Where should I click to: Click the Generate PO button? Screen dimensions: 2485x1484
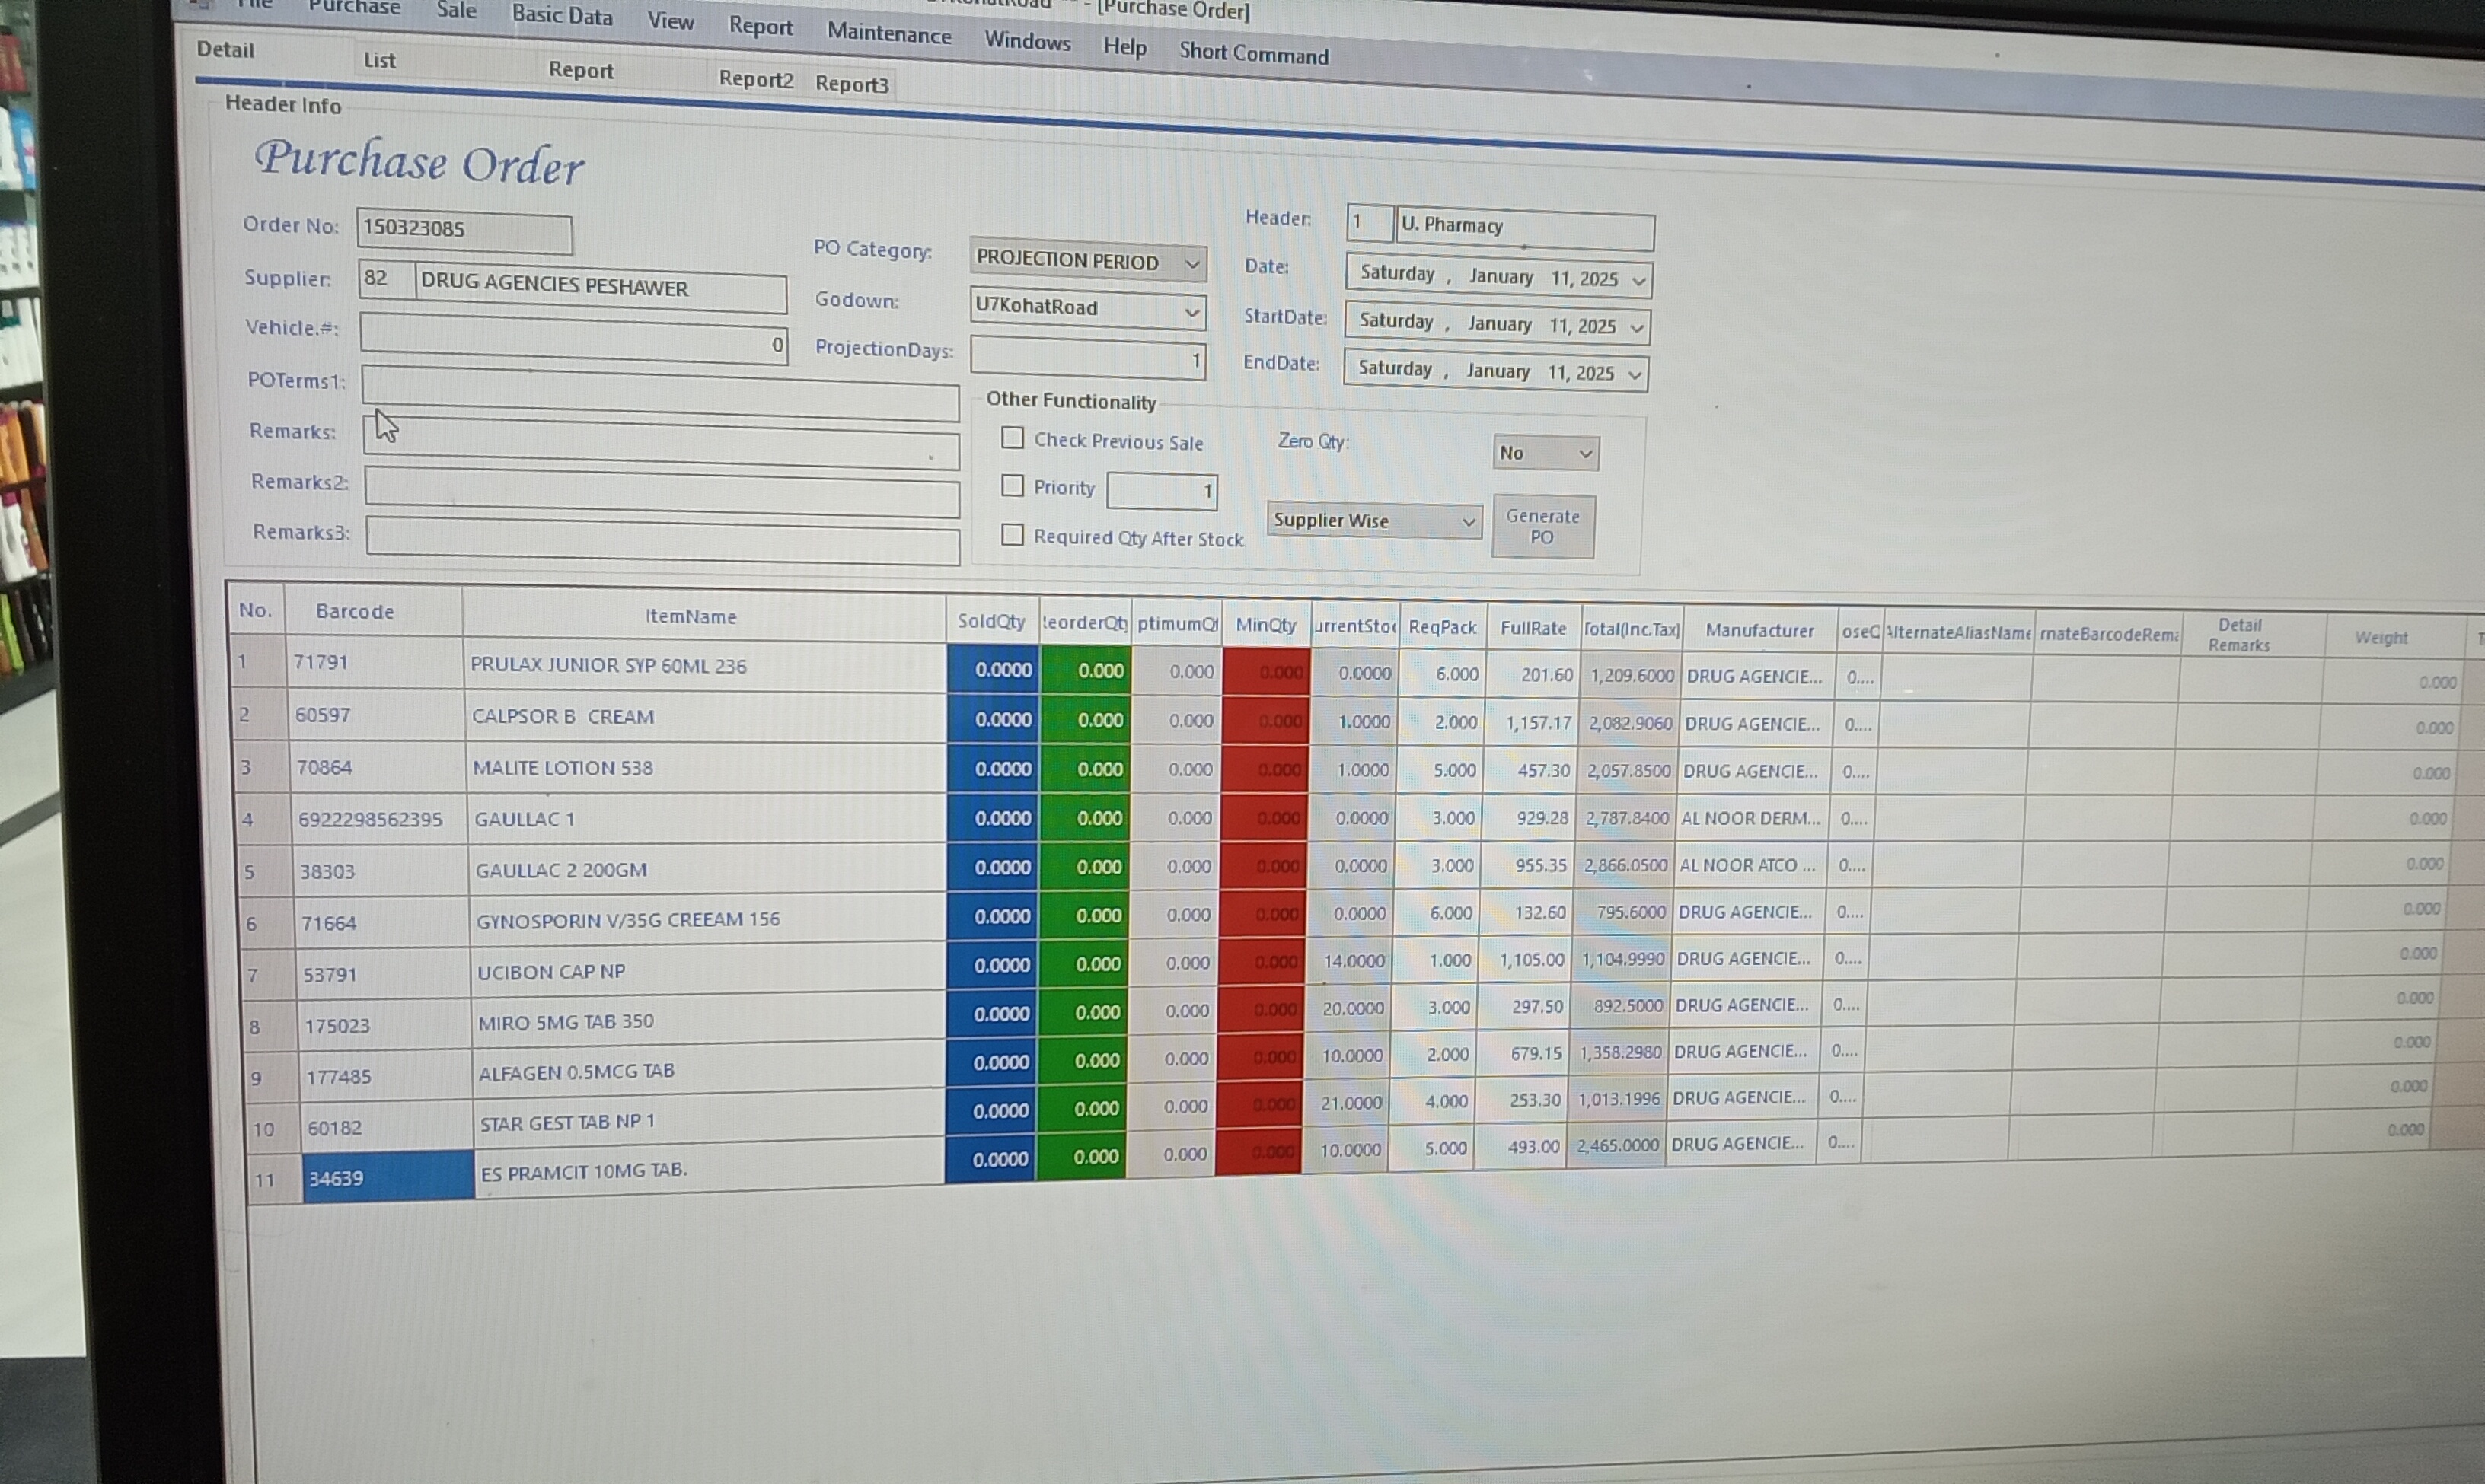point(1542,526)
